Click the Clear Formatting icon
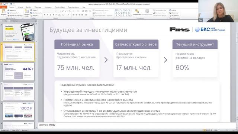The image size is (238, 134). (70, 11)
